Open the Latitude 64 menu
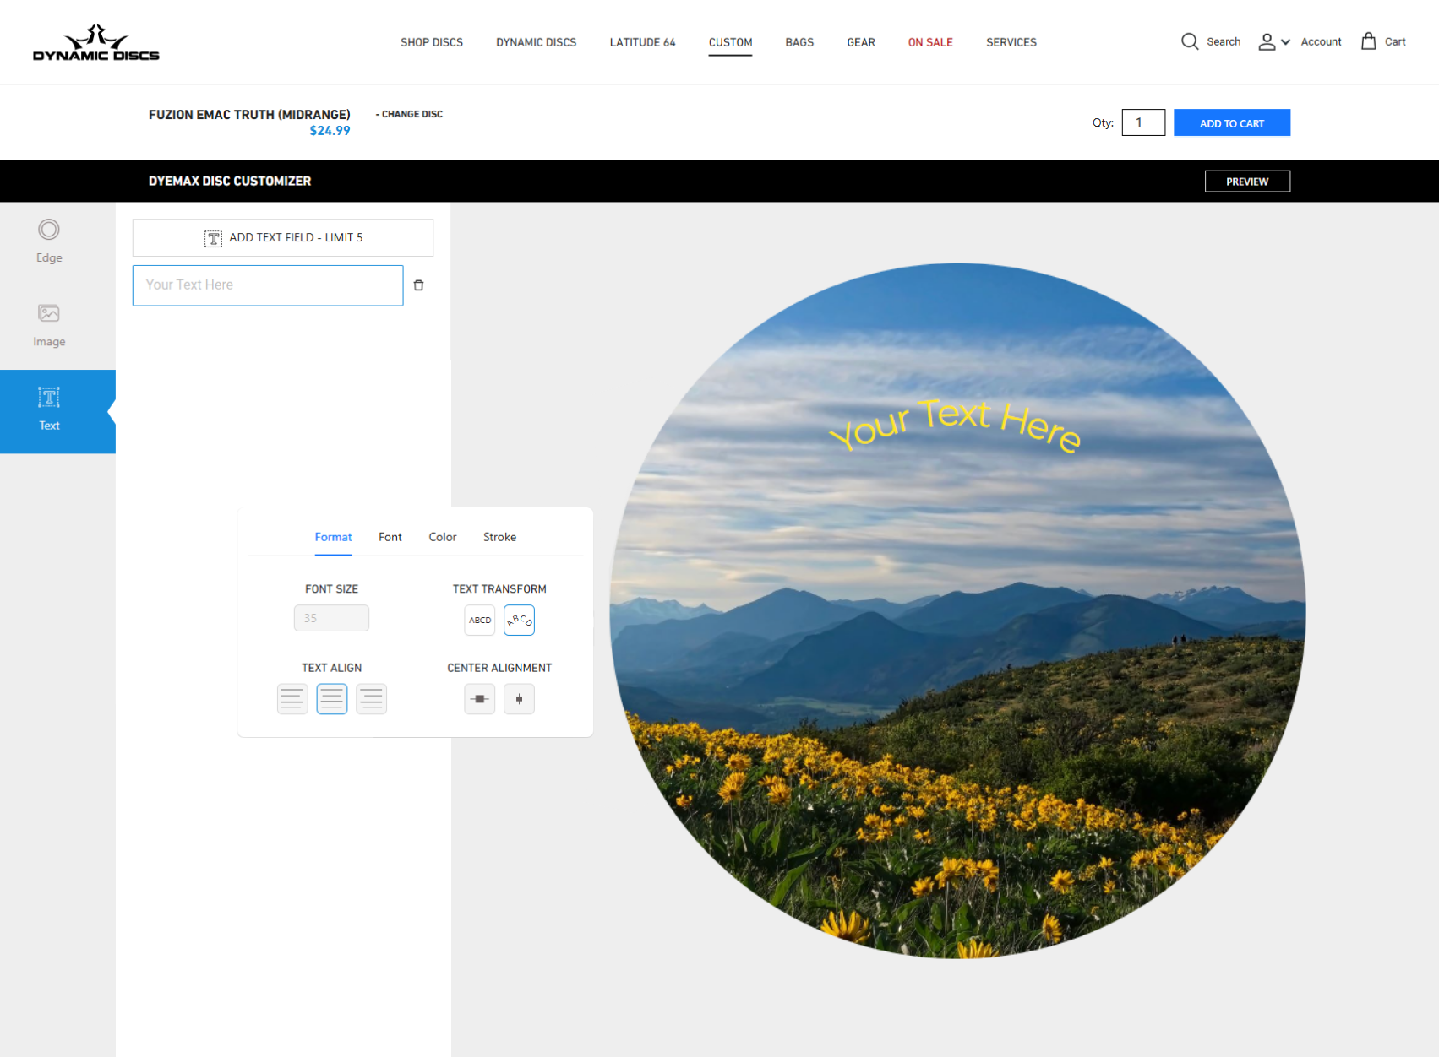The width and height of the screenshot is (1439, 1057). [x=642, y=42]
